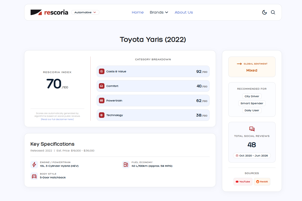Click the Technology globe icon
Image resolution: width=302 pixels, height=201 pixels.
(x=102, y=115)
